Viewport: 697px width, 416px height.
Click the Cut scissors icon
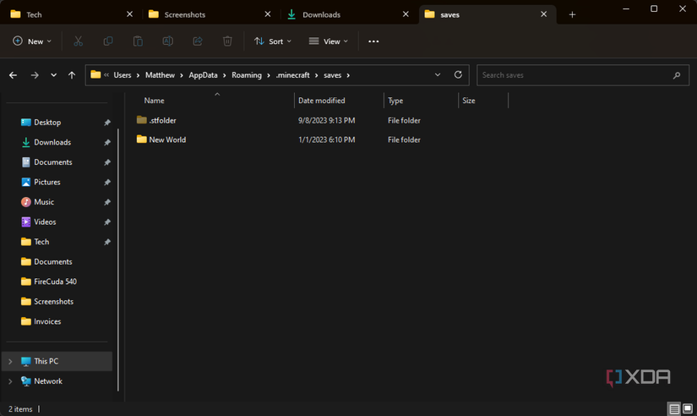coord(78,41)
